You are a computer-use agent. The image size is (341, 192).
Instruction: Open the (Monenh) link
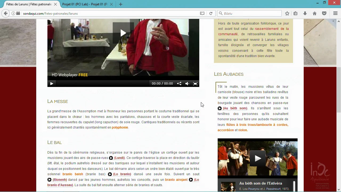point(60,180)
